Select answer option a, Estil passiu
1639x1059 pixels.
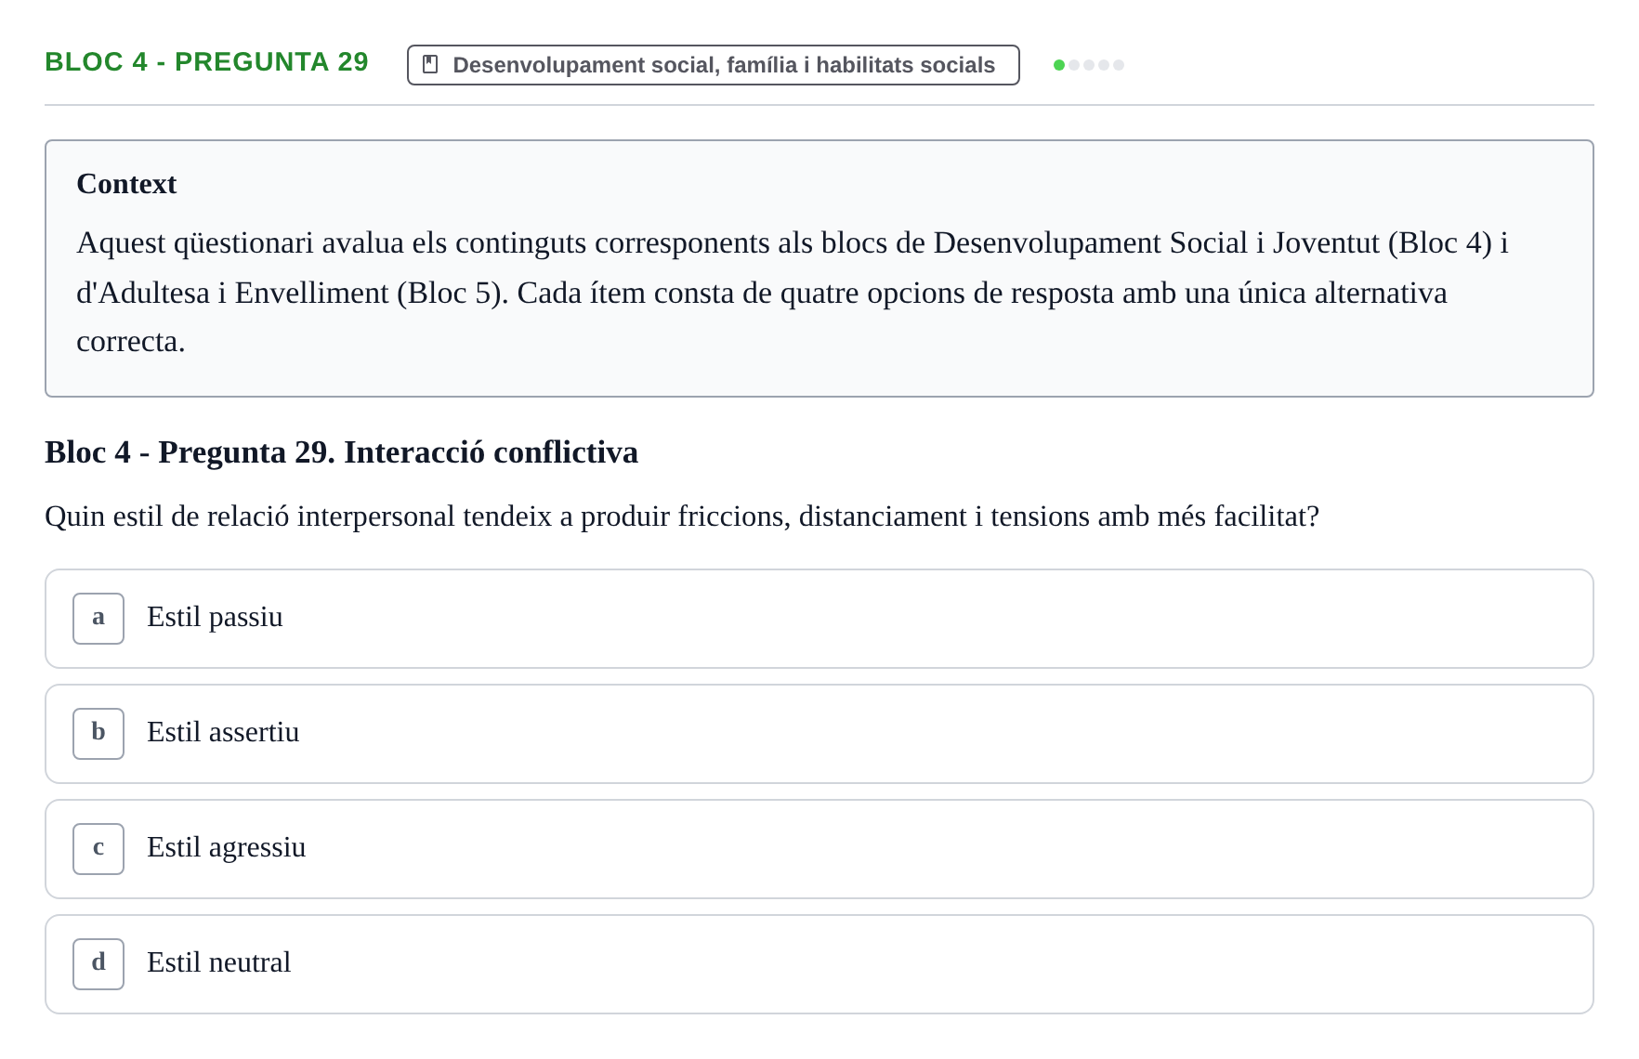[819, 619]
